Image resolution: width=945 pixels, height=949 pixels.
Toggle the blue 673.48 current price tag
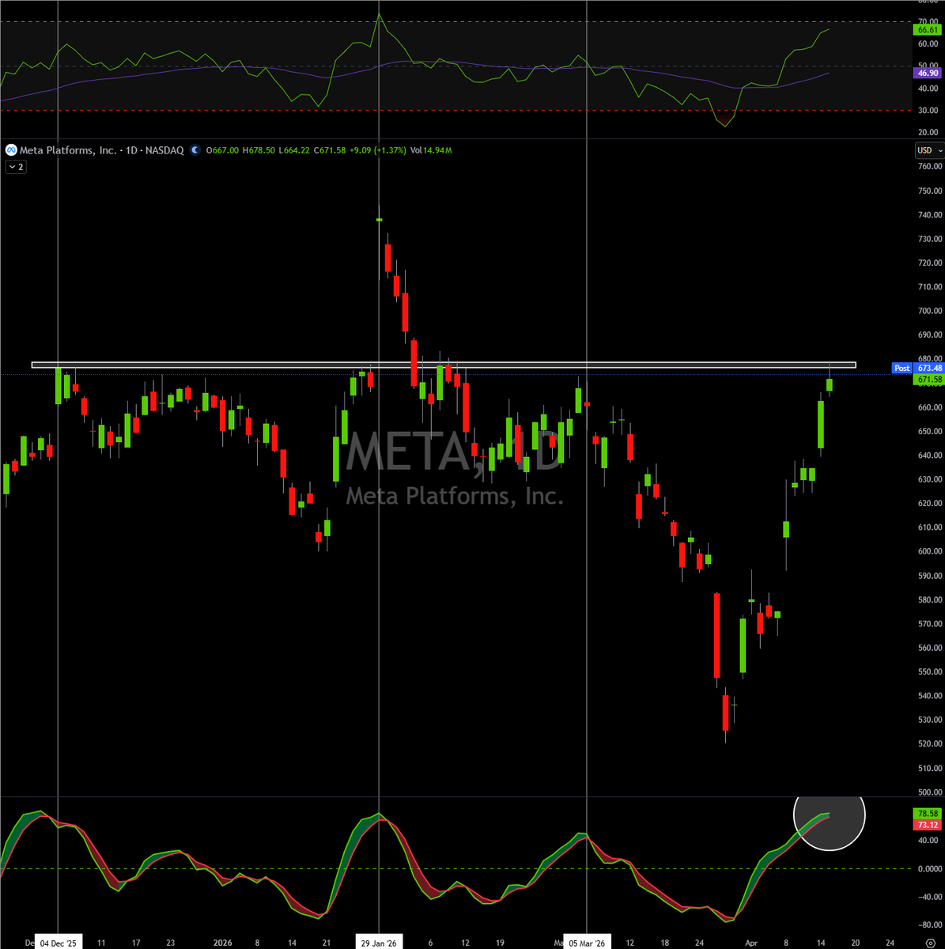click(928, 368)
